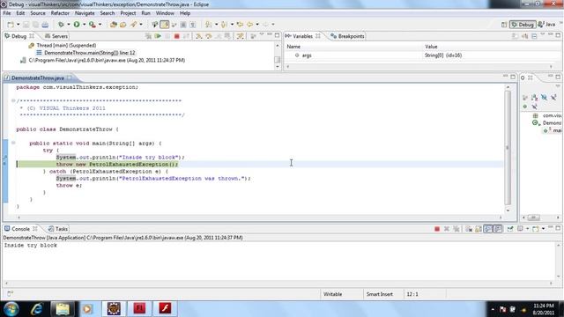
Task: Click the Step Over icon in Debug view
Action: (x=208, y=36)
